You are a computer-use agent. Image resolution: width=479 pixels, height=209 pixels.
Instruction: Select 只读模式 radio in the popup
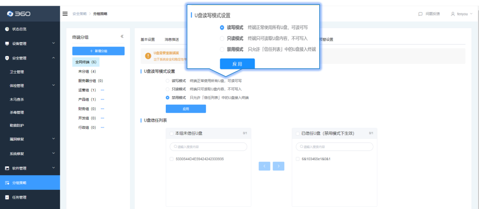(222, 39)
